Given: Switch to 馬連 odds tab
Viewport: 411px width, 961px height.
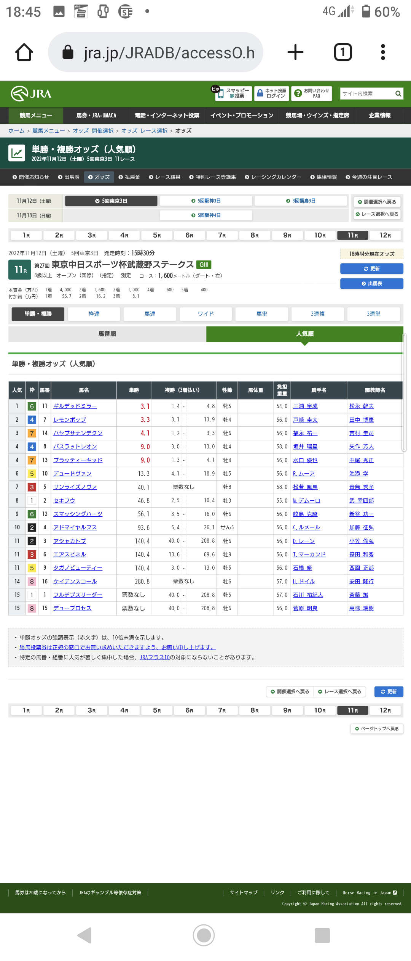Looking at the screenshot, I should pyautogui.click(x=150, y=314).
